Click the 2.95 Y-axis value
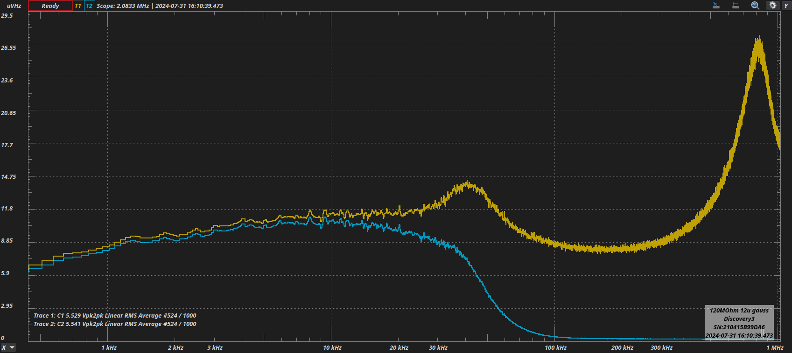This screenshot has width=792, height=353. [x=7, y=305]
